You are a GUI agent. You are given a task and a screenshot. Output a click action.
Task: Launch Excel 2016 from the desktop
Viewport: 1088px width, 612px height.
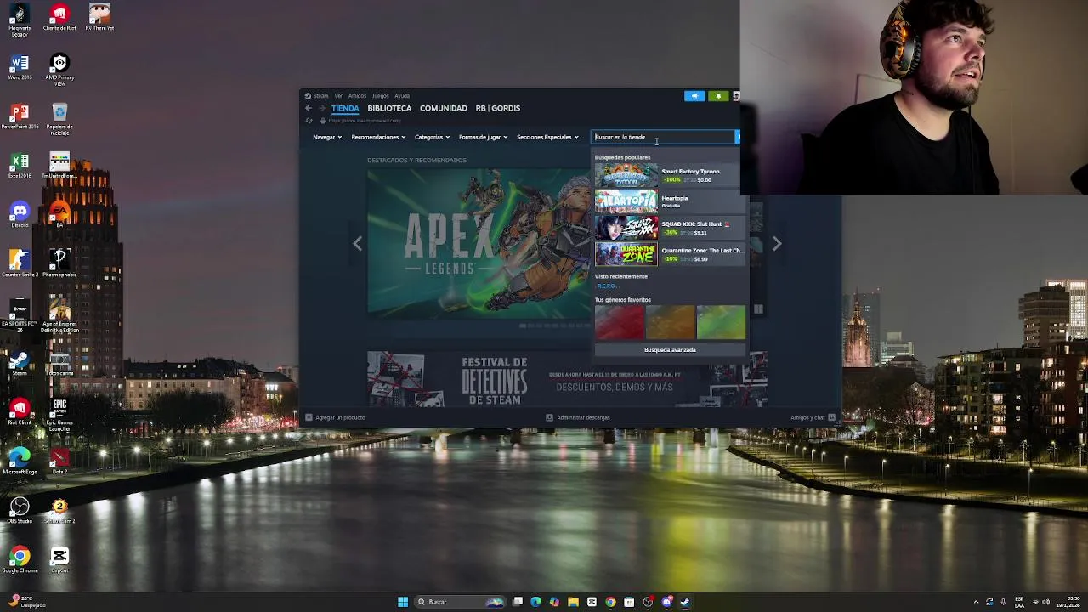click(20, 166)
